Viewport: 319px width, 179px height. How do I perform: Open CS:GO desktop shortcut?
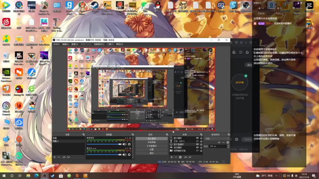point(107,8)
